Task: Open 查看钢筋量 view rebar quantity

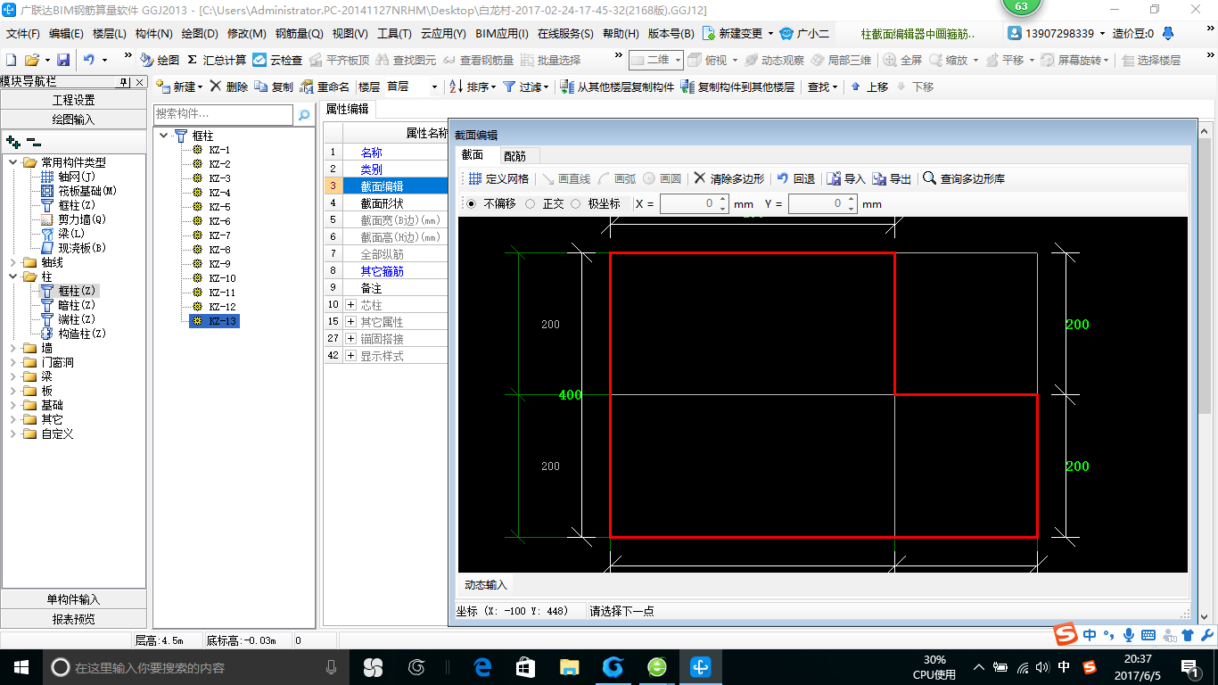Action: [479, 60]
